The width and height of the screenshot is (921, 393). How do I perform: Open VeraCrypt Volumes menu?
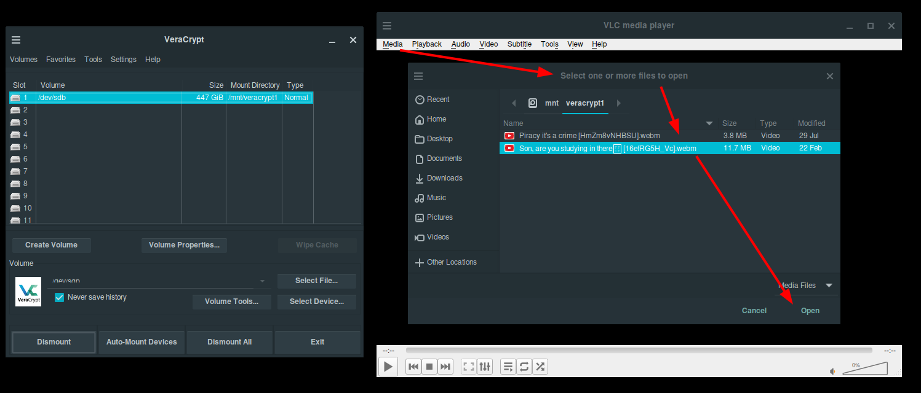point(23,60)
